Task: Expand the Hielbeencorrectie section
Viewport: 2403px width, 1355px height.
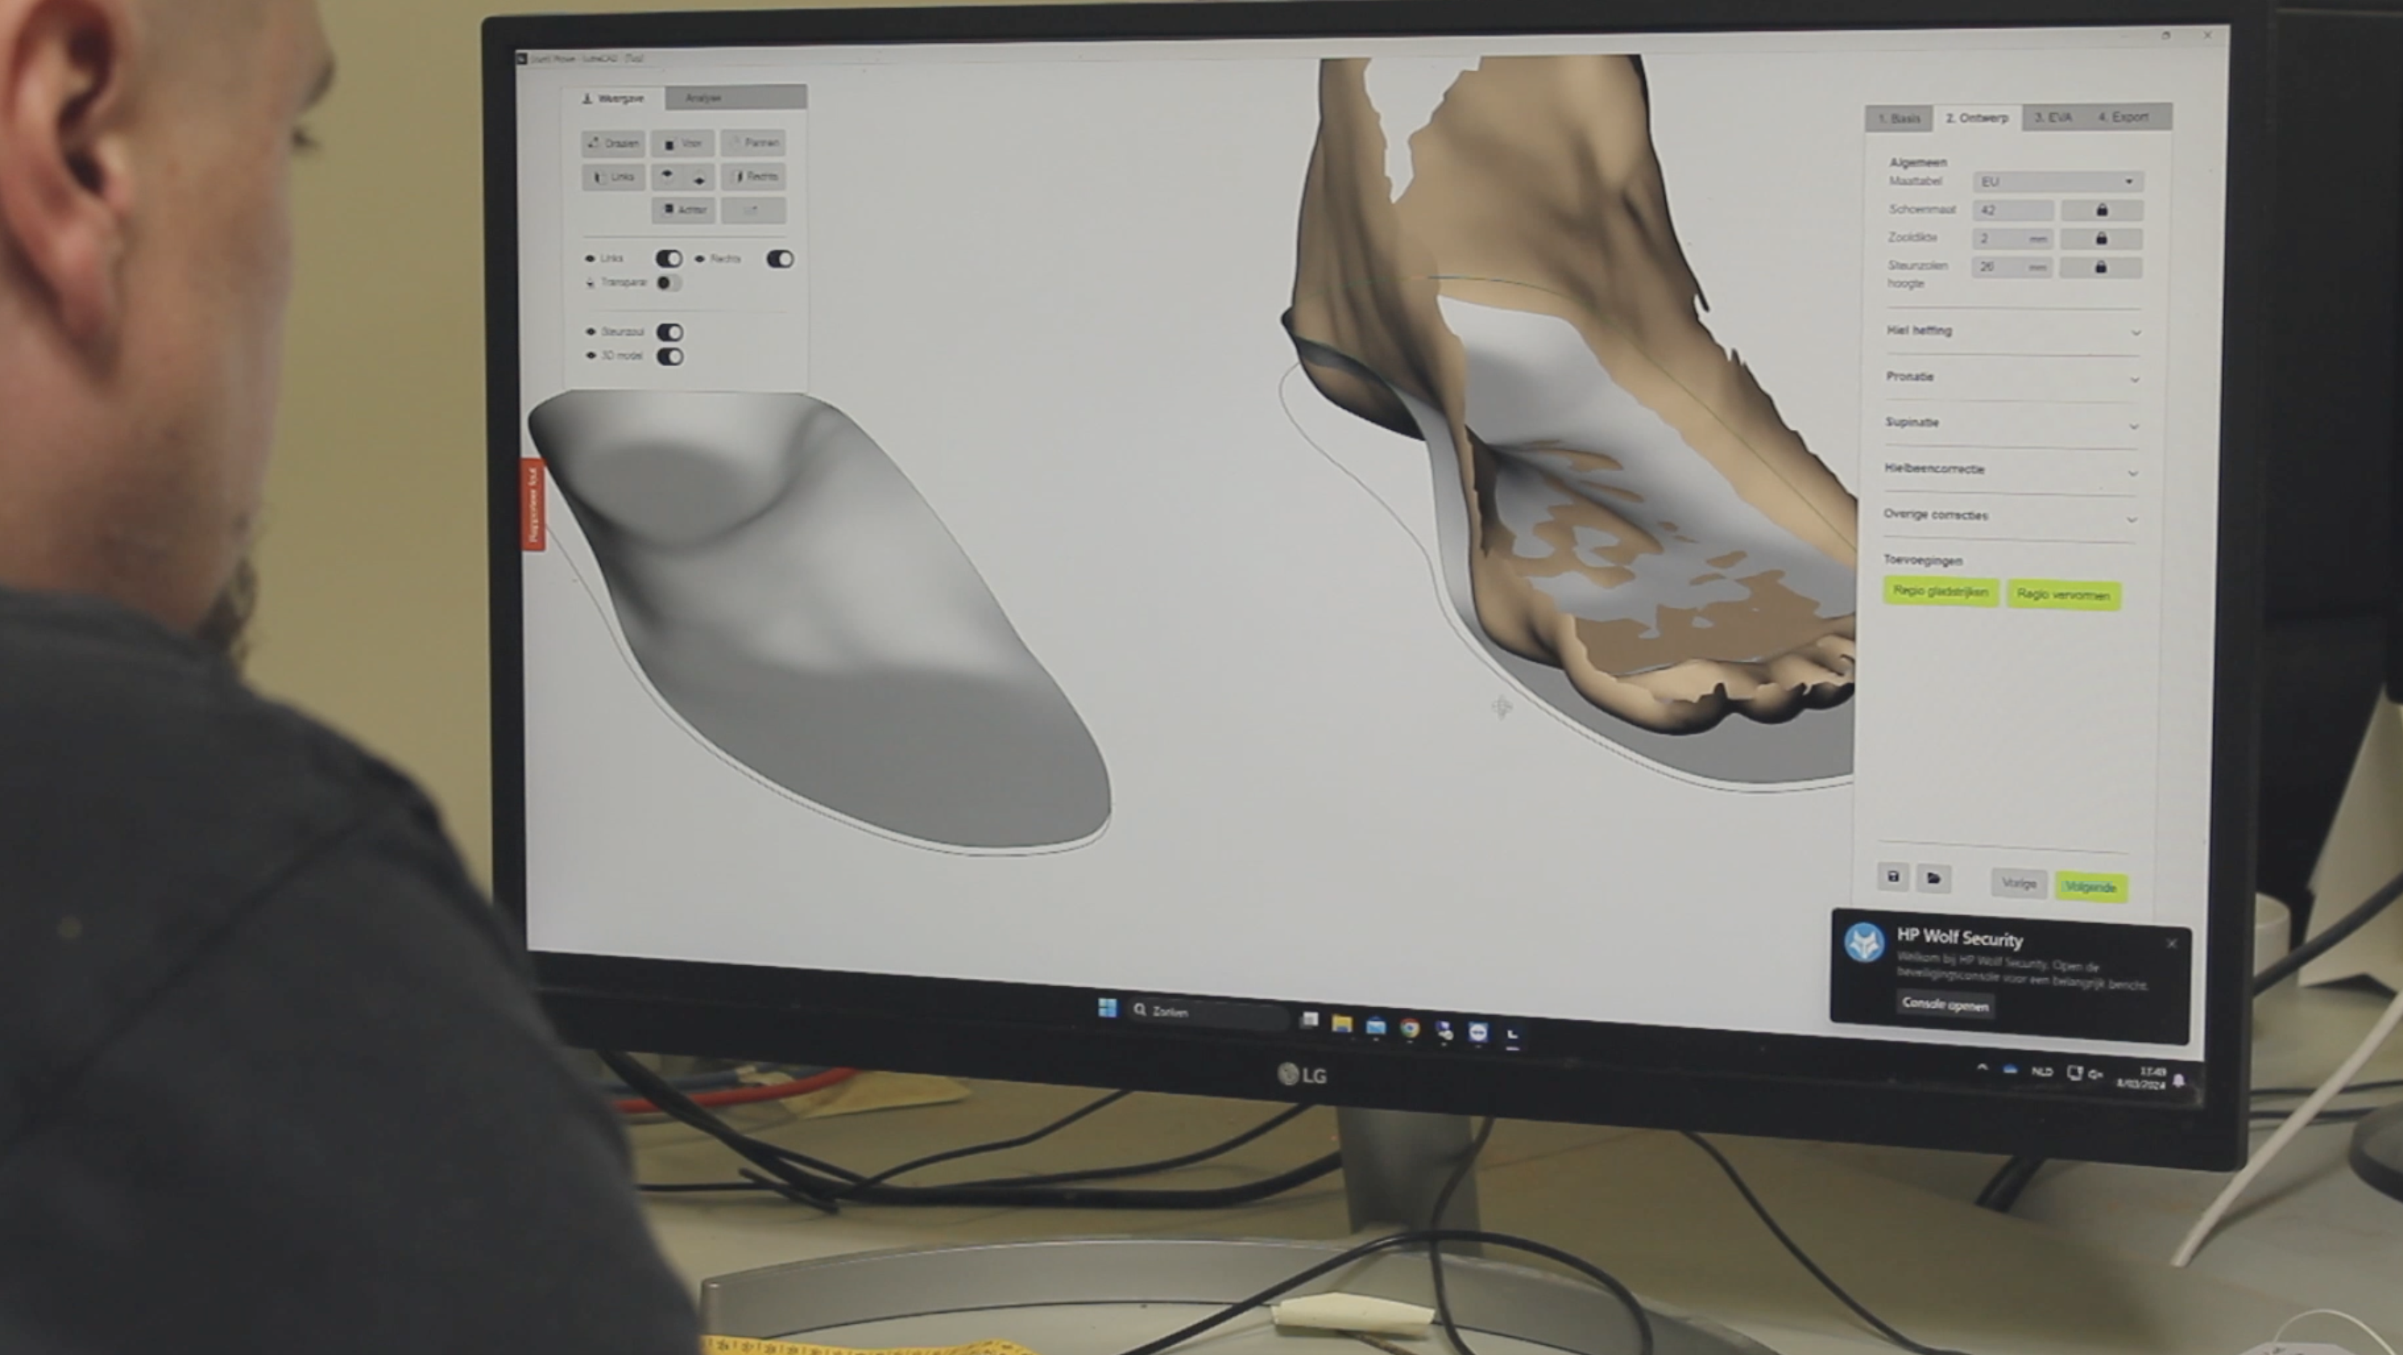Action: click(2010, 470)
